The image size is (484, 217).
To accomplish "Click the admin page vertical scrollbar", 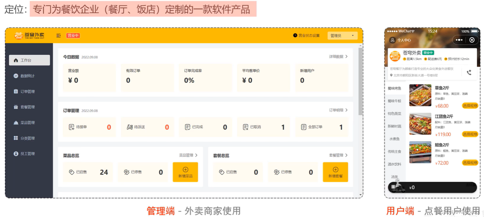I will pyautogui.click(x=360, y=81).
